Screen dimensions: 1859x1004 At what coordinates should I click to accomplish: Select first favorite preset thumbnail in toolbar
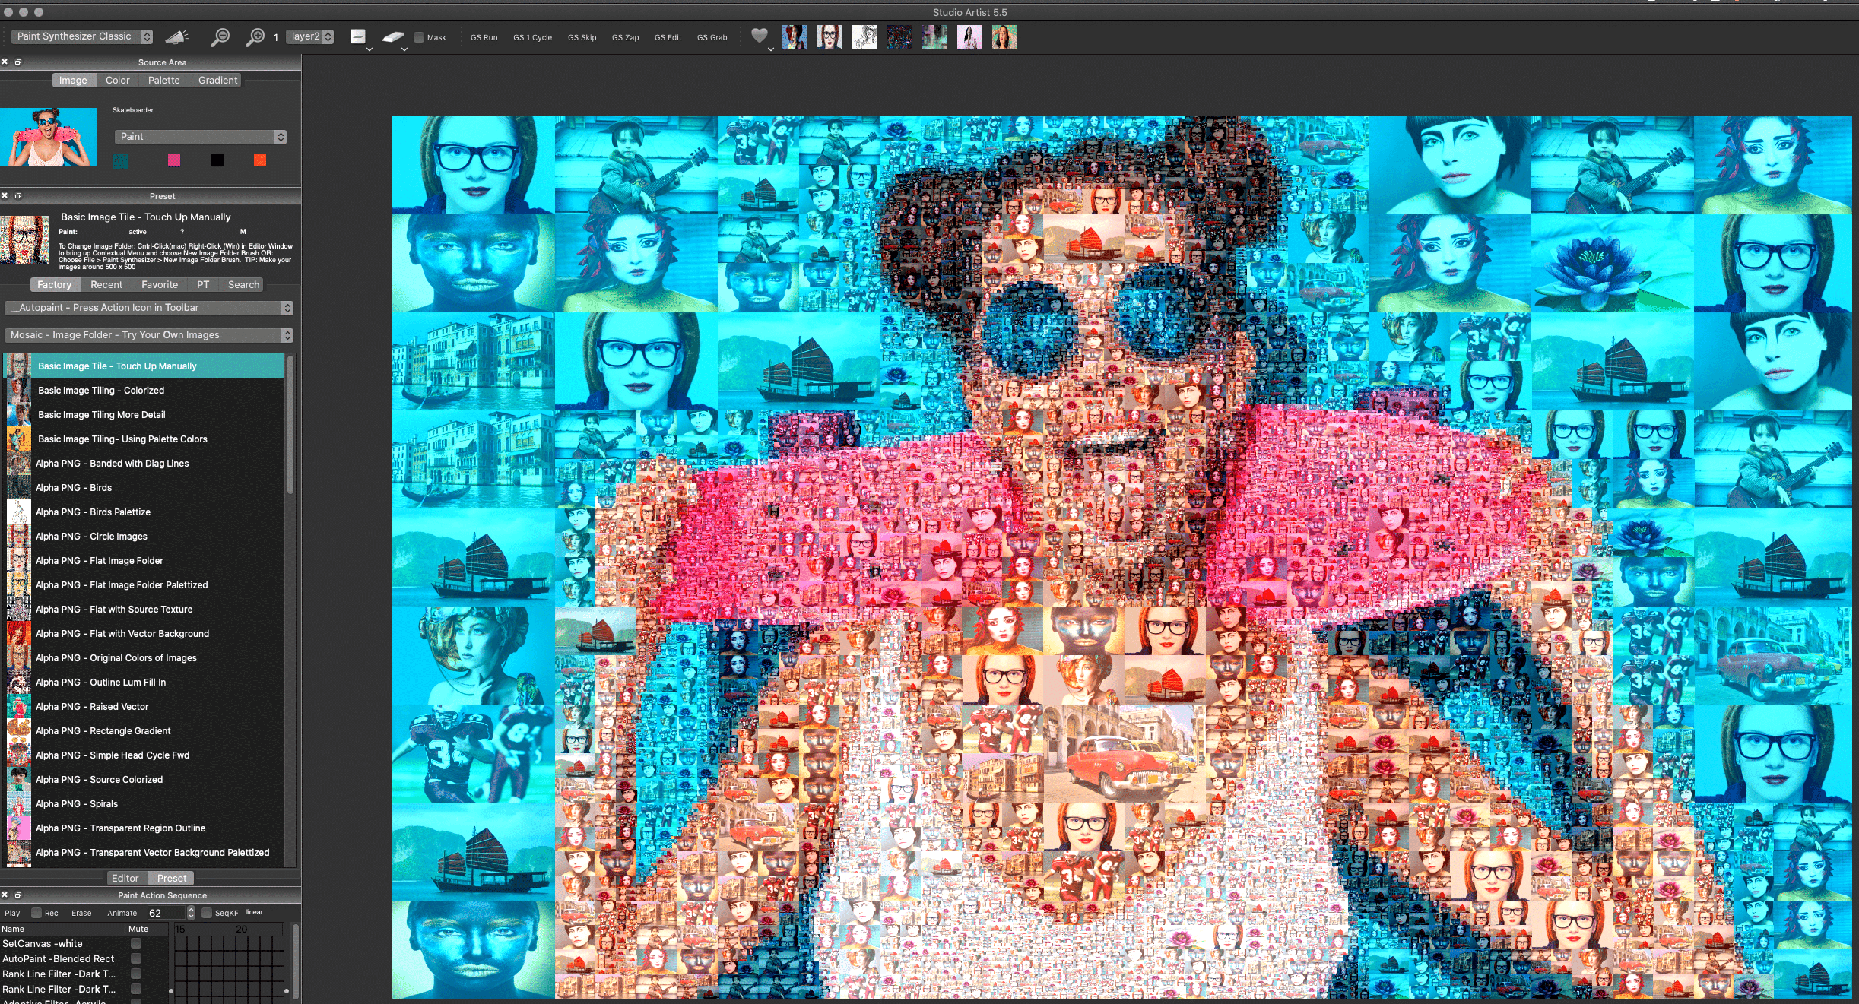(x=794, y=37)
